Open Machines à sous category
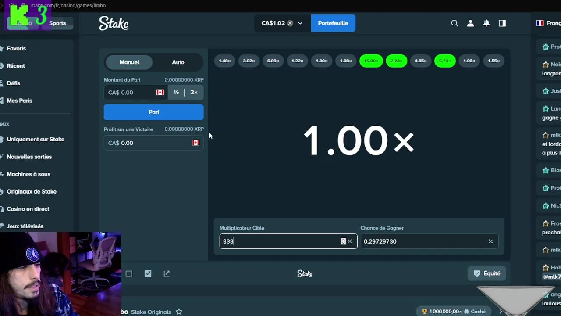561x316 pixels. [x=28, y=174]
